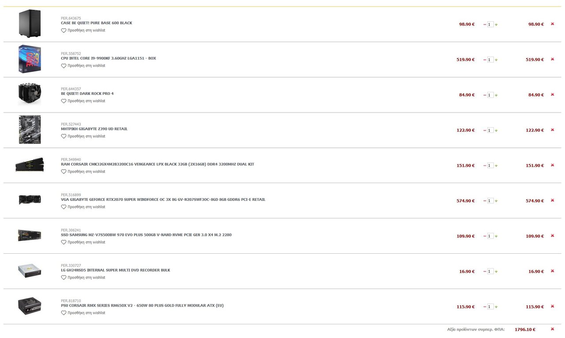Click the Intel Core i9 box thumbnail
Image resolution: width=565 pixels, height=338 pixels.
30,59
